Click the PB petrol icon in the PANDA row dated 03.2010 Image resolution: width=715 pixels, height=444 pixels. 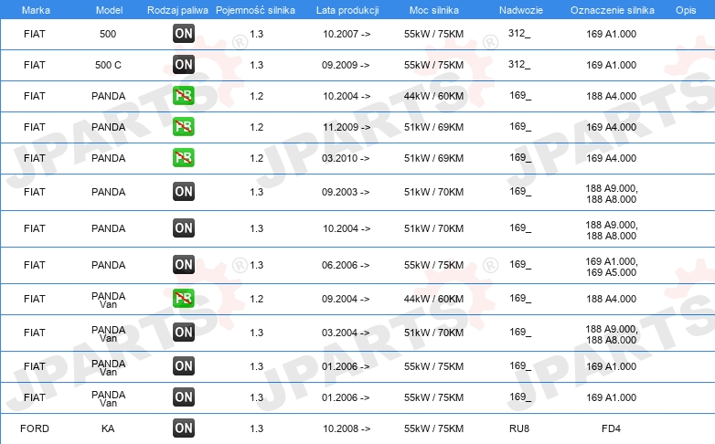[x=183, y=157]
